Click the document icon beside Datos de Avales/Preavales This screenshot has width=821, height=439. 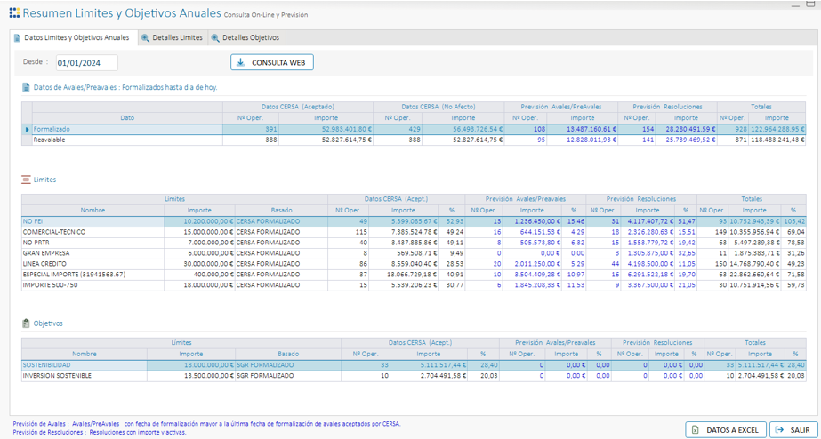point(26,87)
